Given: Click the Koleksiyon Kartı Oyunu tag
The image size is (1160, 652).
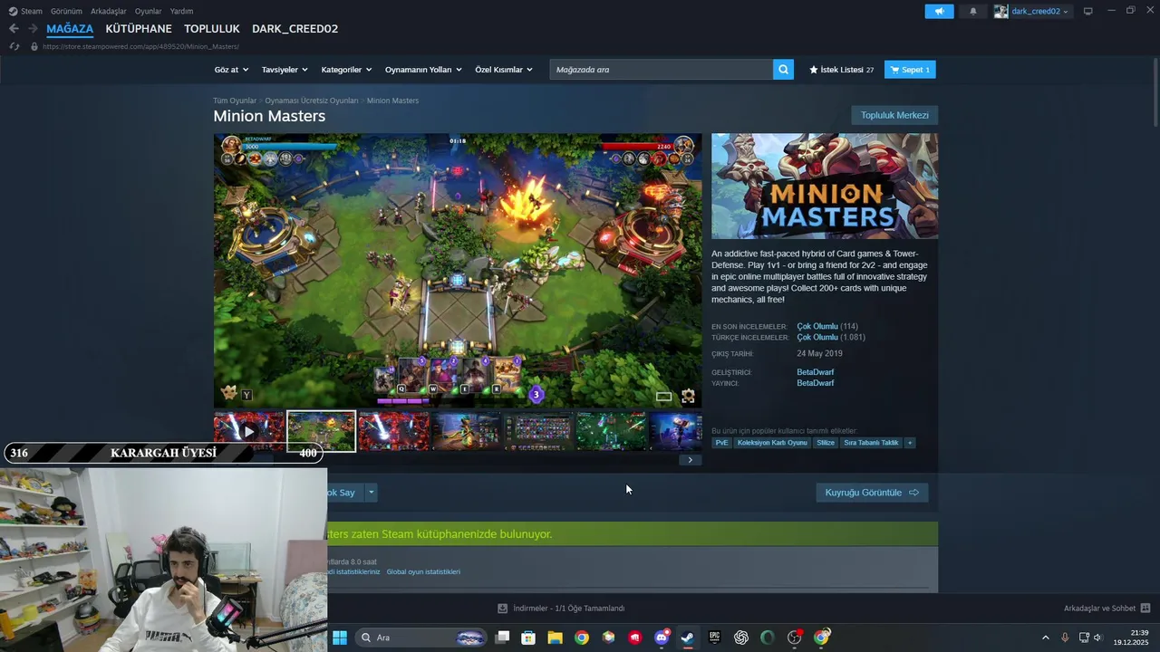Looking at the screenshot, I should (x=772, y=443).
